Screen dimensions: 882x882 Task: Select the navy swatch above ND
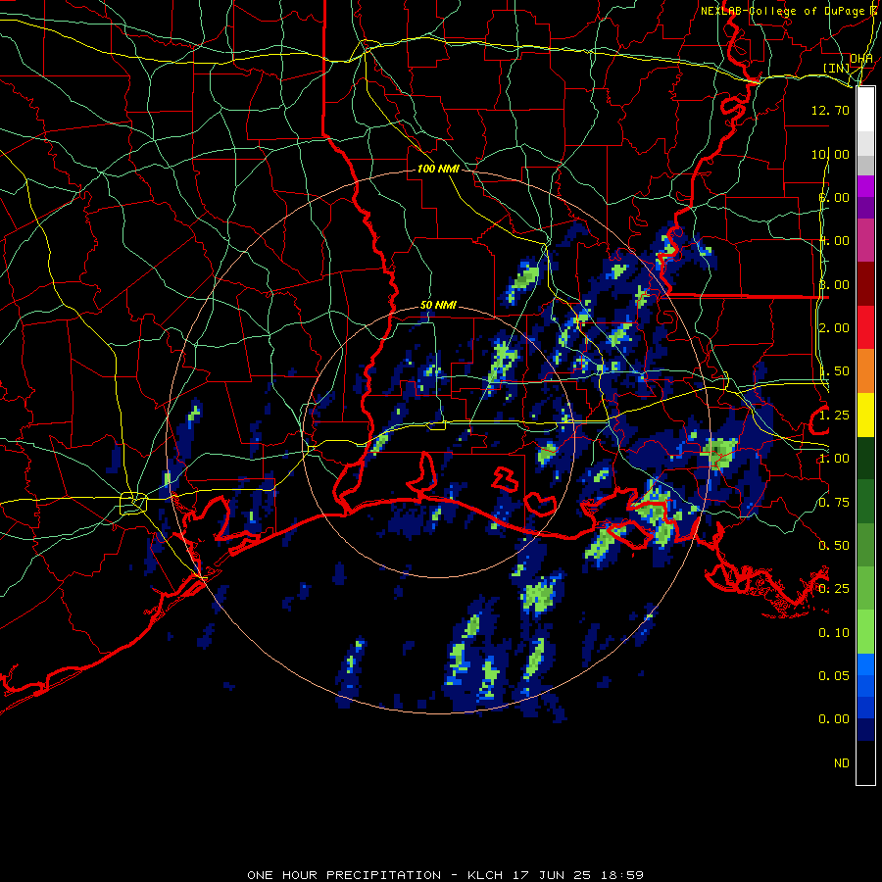865,729
